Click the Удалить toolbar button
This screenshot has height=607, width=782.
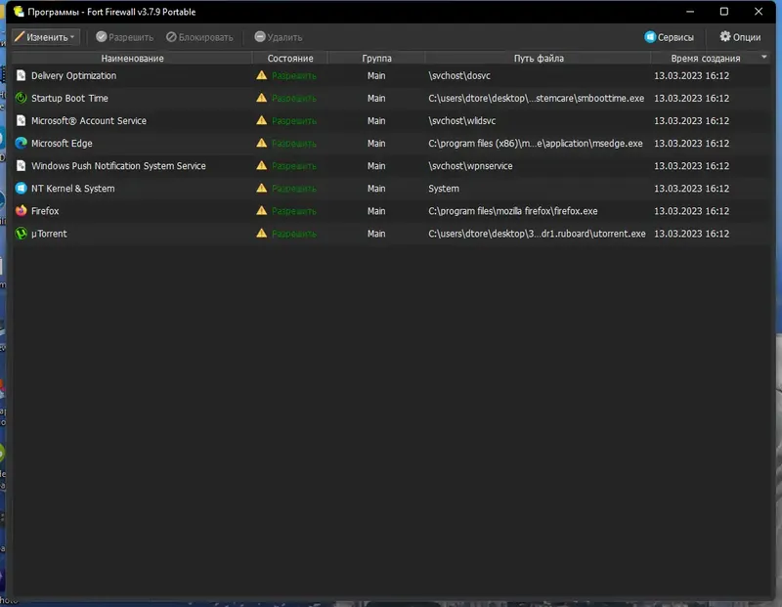(x=279, y=37)
